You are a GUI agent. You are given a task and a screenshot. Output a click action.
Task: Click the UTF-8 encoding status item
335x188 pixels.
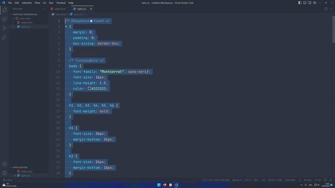(248, 180)
